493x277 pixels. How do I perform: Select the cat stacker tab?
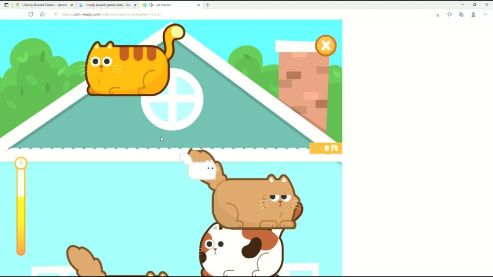tap(171, 5)
